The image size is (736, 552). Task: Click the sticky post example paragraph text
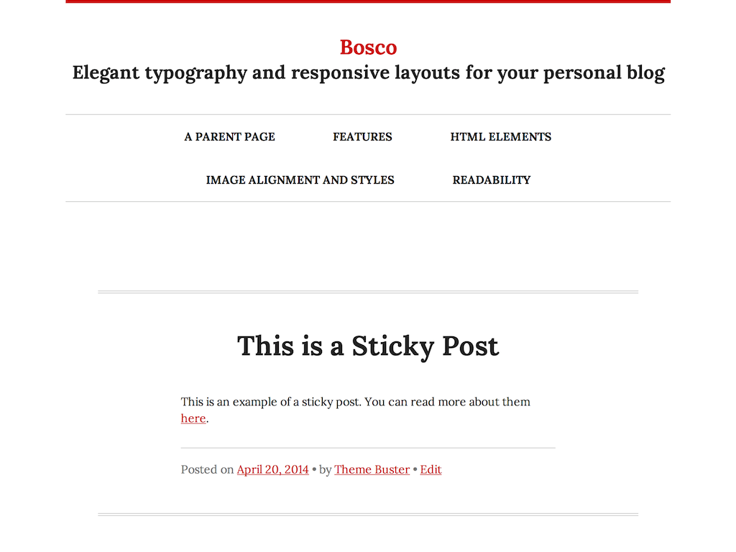(355, 402)
